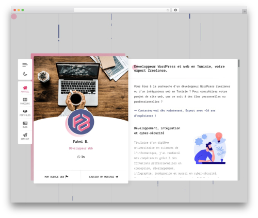
Task: Click the Mon Agence Web button
Action: (56, 177)
